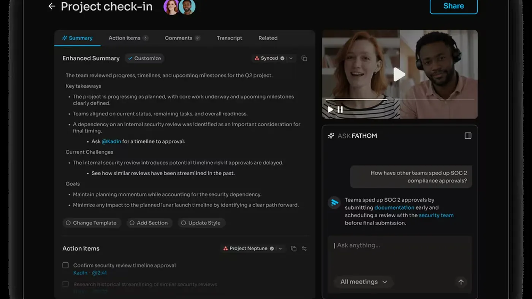Open the Action items tab
Screen dimensions: 532x299
[128, 38]
